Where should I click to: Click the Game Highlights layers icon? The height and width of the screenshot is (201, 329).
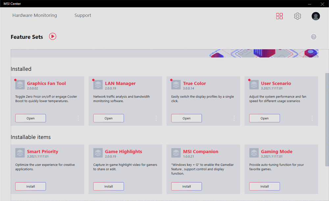point(98,153)
